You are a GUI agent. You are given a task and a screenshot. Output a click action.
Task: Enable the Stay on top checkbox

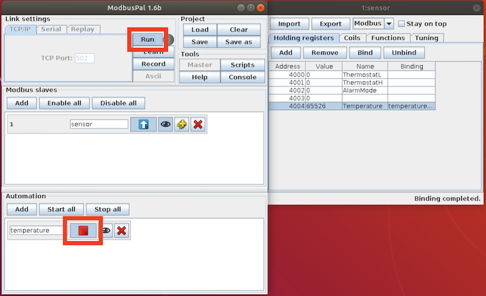point(402,24)
